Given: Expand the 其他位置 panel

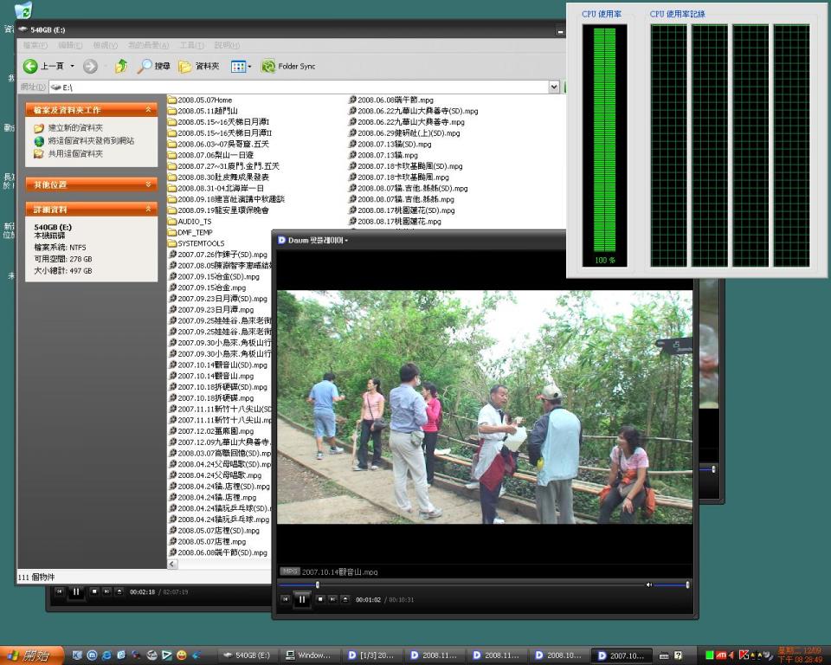Looking at the screenshot, I should [x=148, y=184].
